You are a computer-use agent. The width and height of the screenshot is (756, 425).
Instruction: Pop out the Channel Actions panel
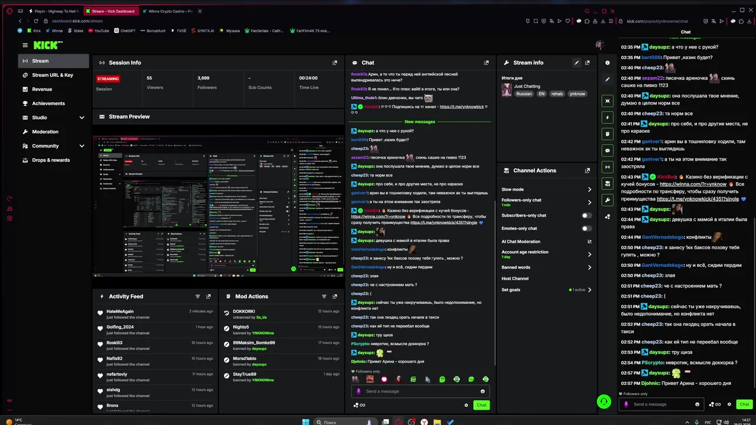coord(587,171)
